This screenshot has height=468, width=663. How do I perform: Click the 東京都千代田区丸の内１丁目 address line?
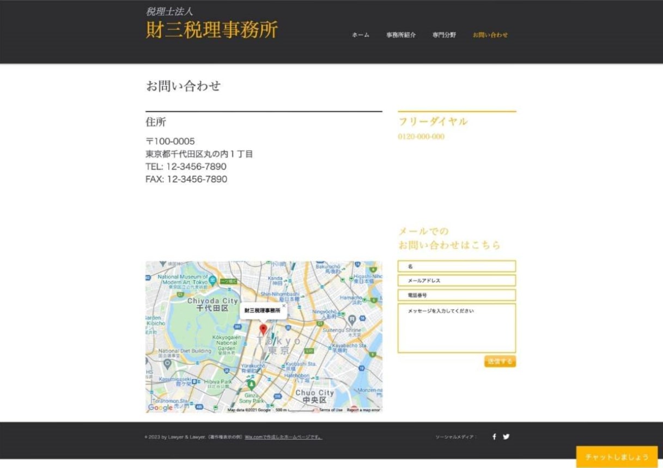pyautogui.click(x=199, y=154)
